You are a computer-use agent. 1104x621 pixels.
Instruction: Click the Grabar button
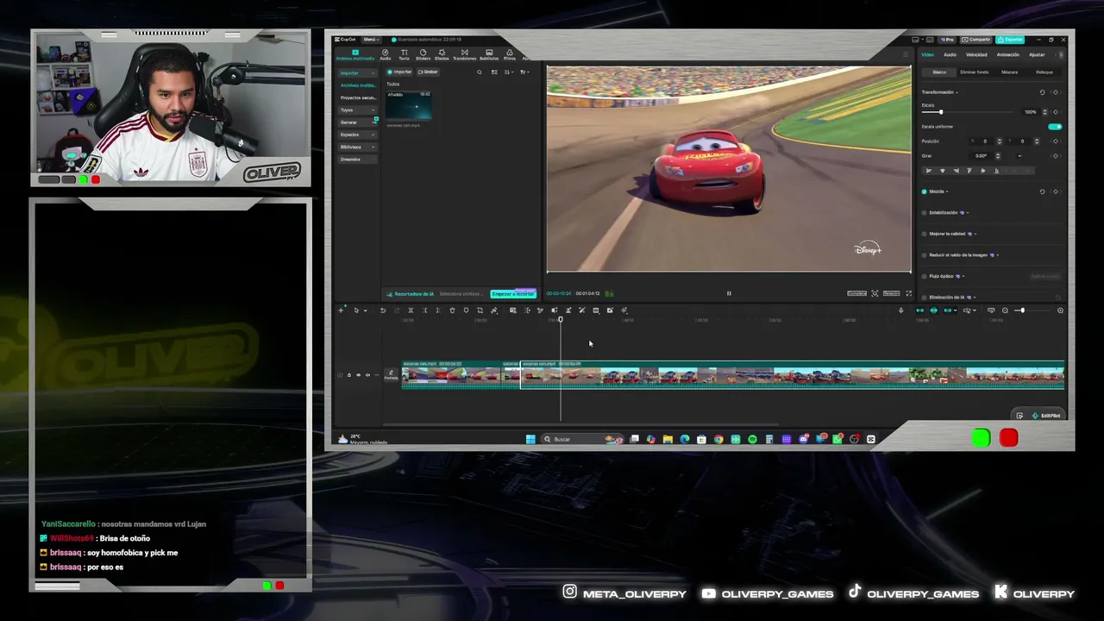point(429,72)
